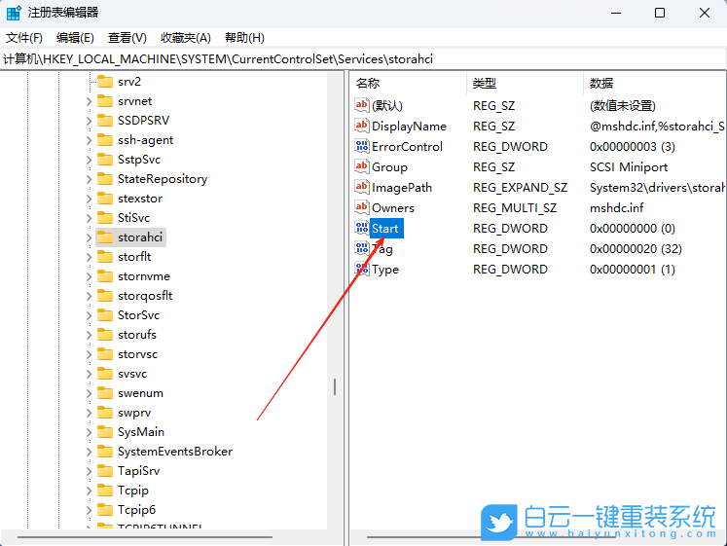Click the storahci folder icon

pyautogui.click(x=105, y=237)
